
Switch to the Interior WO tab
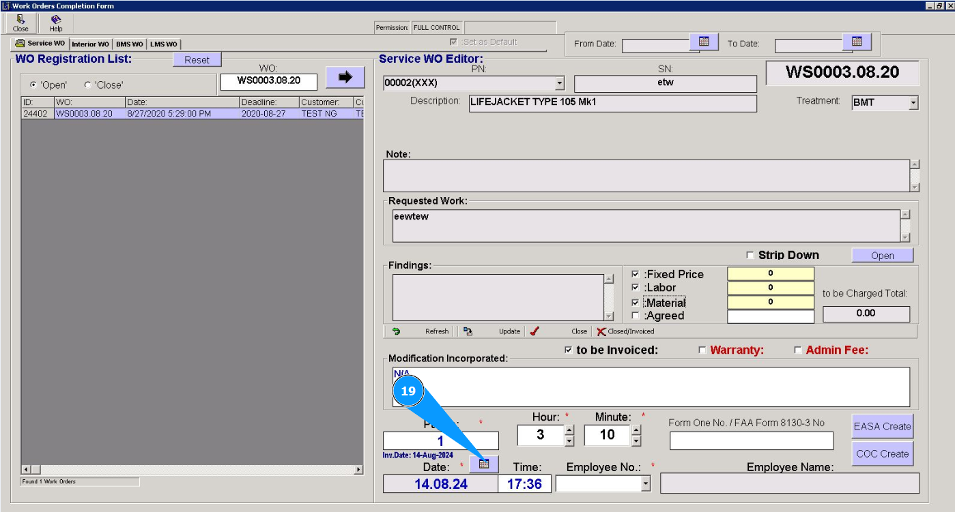coord(89,44)
